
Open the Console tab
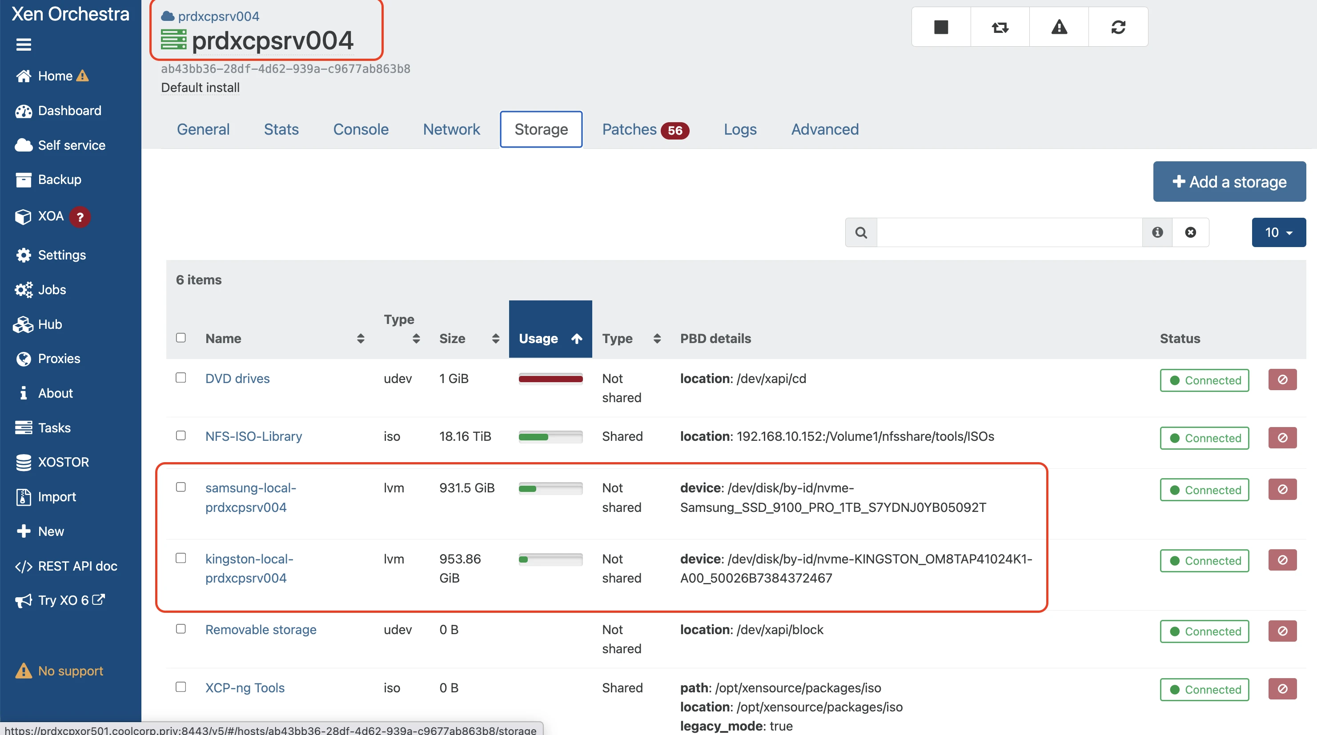point(361,129)
